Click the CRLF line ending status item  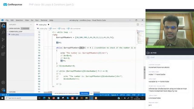[128, 95]
